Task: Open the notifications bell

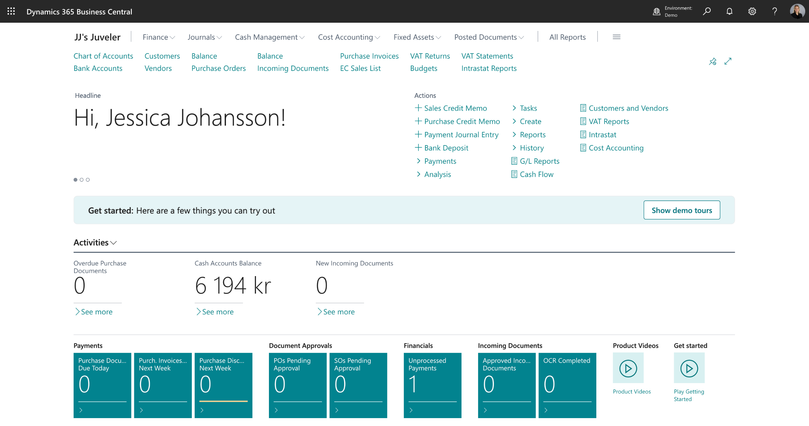Action: 729,12
